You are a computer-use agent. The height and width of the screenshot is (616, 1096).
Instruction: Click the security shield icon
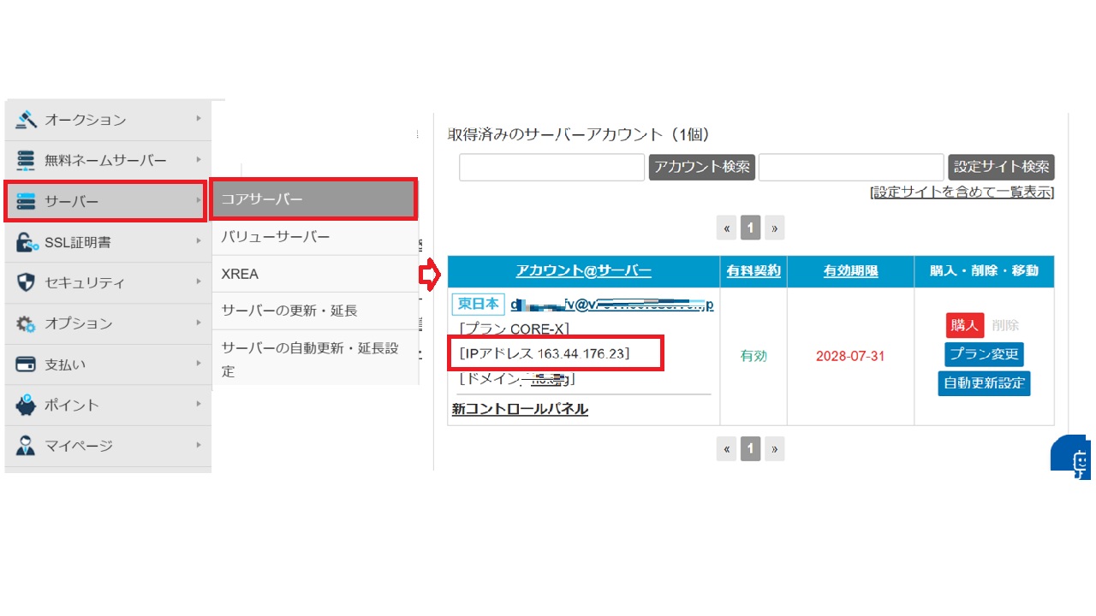click(26, 283)
